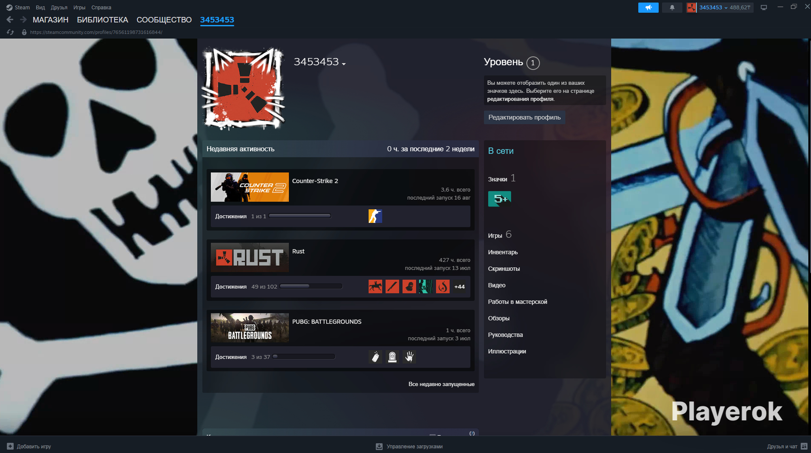
Task: Click the Steam logo icon
Action: pos(9,7)
